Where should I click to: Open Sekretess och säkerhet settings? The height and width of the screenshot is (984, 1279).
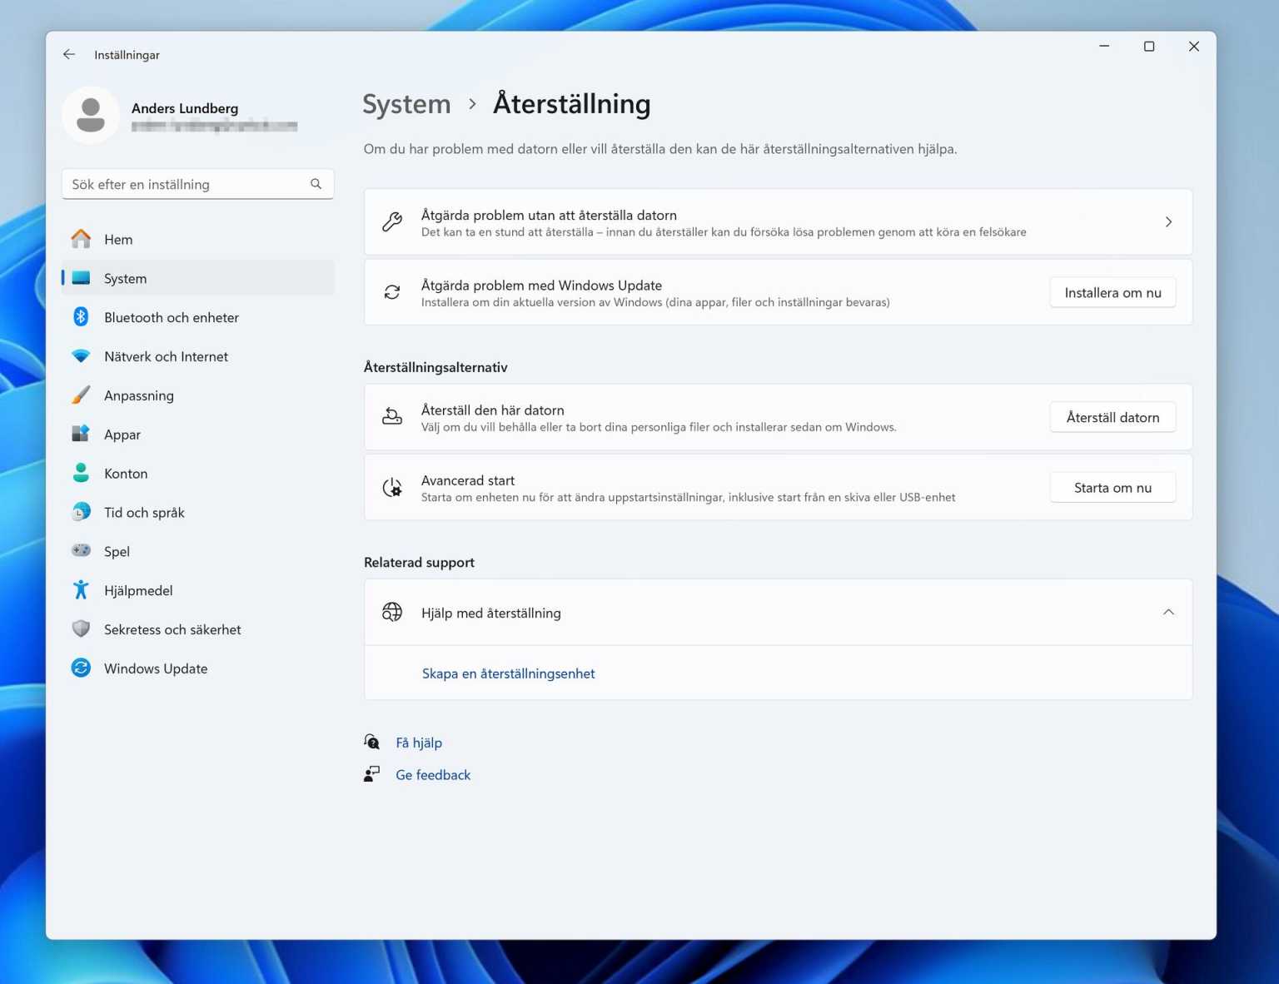pyautogui.click(x=172, y=629)
